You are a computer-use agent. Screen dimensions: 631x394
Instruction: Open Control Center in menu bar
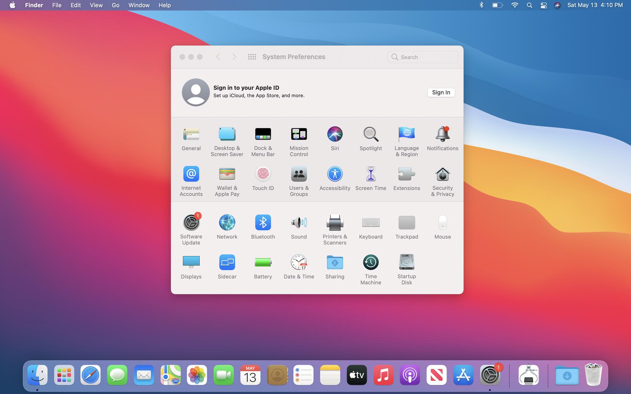[543, 5]
